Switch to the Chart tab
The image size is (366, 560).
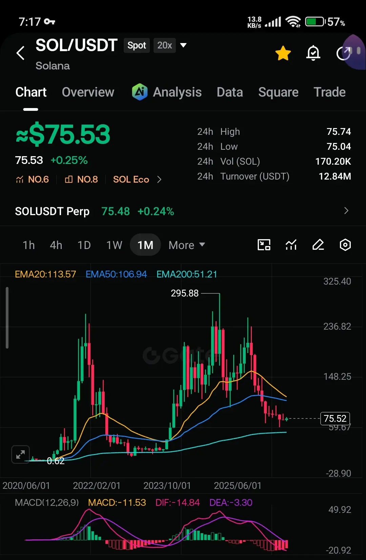[31, 92]
